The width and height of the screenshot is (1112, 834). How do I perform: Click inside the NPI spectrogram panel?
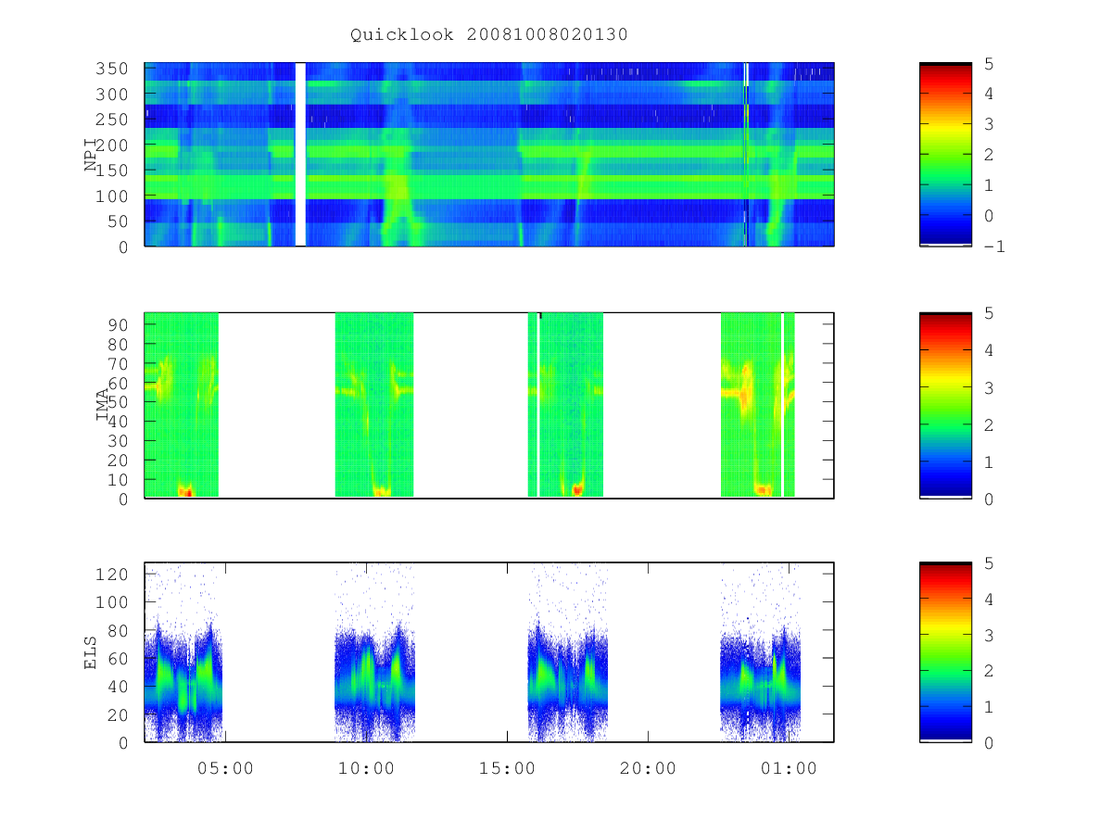pos(489,155)
